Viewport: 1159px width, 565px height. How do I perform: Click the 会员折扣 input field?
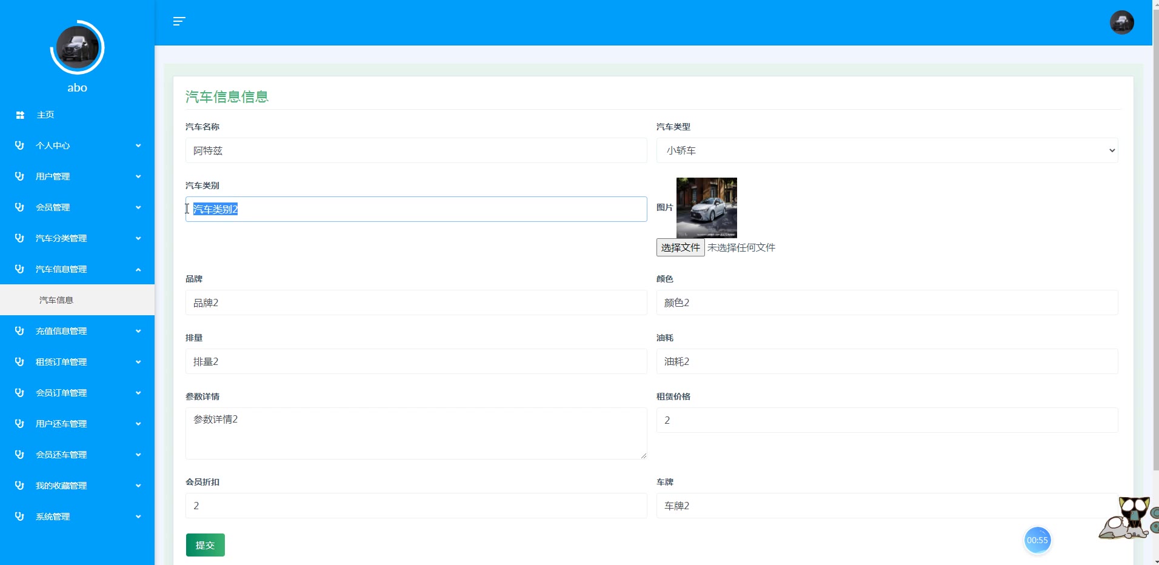[416, 506]
